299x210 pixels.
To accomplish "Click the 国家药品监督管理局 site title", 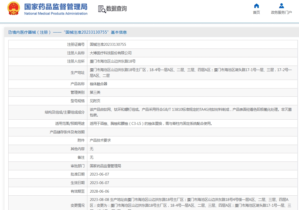I will 56,7.
